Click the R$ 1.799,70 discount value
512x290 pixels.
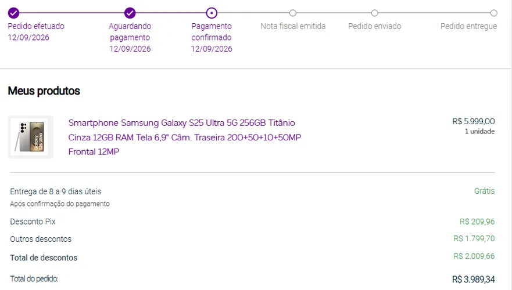click(474, 238)
